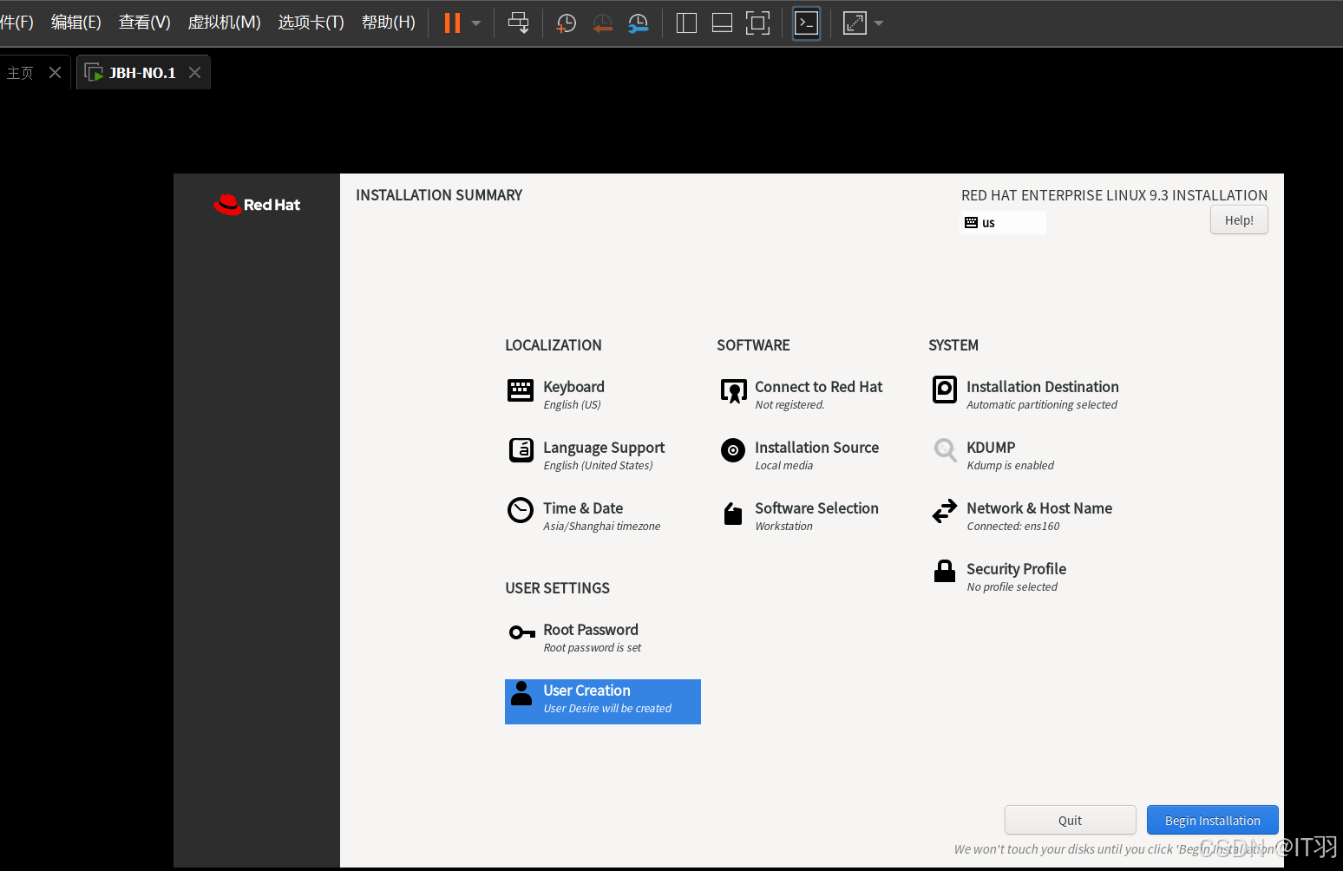Click 'Connected: ens160' status text
1343x871 pixels.
[1013, 527]
